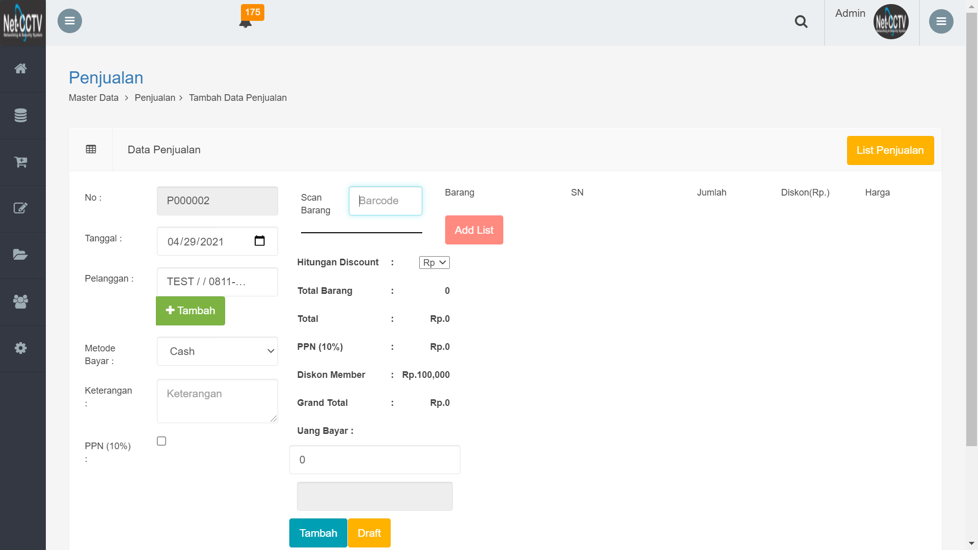Expand the Hitungan Discount Rp dropdown
The width and height of the screenshot is (978, 550).
(x=434, y=263)
